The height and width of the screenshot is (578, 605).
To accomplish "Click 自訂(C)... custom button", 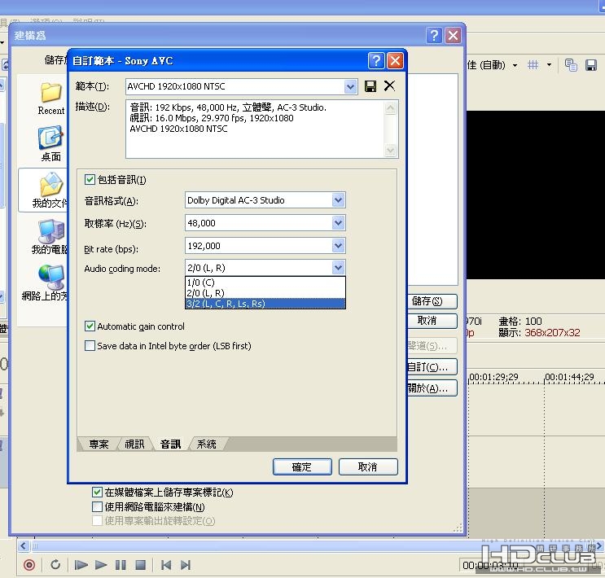I will point(432,367).
